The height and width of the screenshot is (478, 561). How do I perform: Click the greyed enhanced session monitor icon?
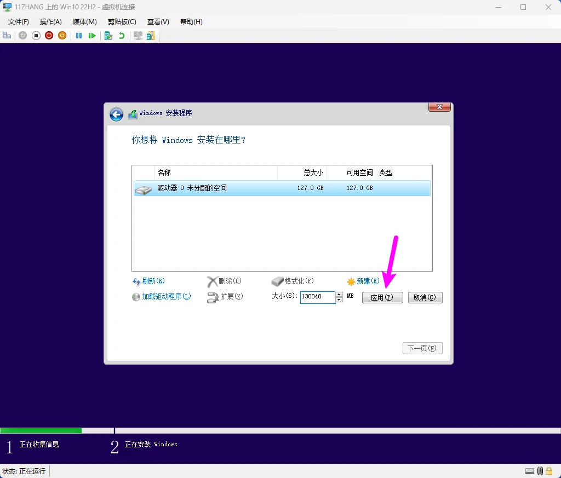pyautogui.click(x=138, y=36)
